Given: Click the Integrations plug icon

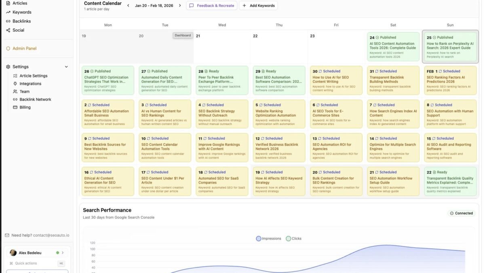Looking at the screenshot, I should [x=15, y=84].
